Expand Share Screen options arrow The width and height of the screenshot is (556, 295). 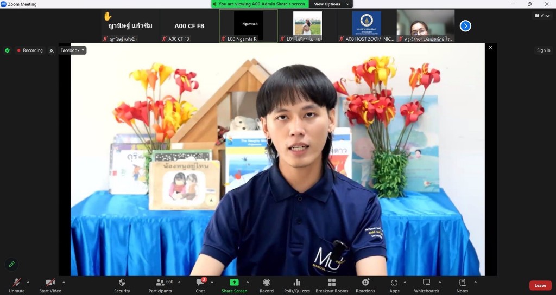point(248,282)
